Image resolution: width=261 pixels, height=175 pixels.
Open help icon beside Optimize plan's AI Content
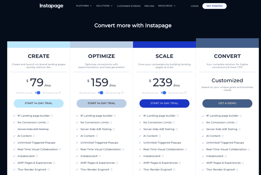pyautogui.click(x=97, y=136)
